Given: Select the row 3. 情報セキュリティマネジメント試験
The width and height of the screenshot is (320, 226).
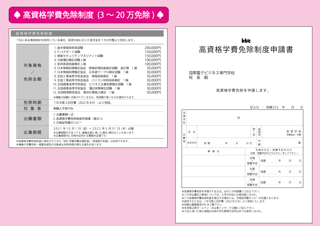Looking at the screenshot, I should point(107,56).
